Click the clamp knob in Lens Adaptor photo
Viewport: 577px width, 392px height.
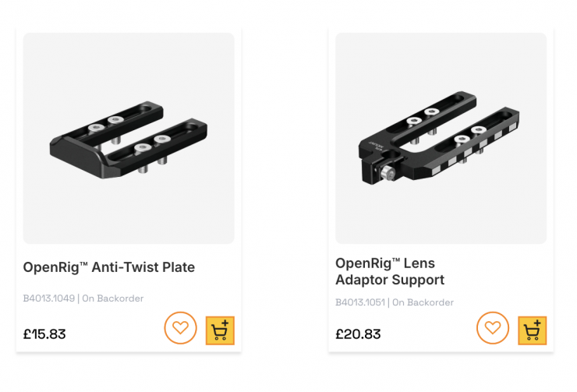pos(388,172)
